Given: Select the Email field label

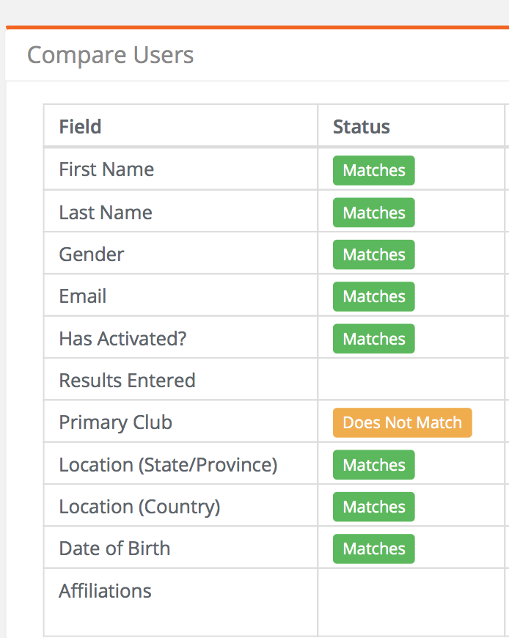Looking at the screenshot, I should click(83, 296).
